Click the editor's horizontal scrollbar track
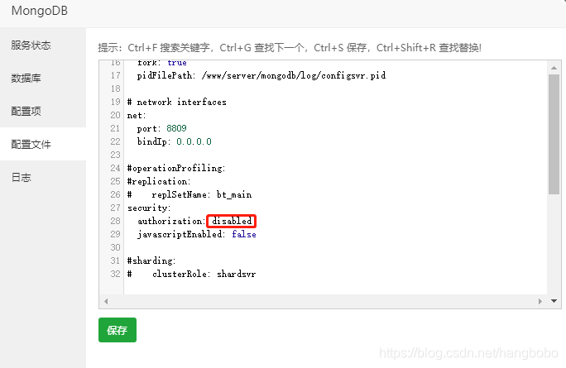 click(x=323, y=301)
